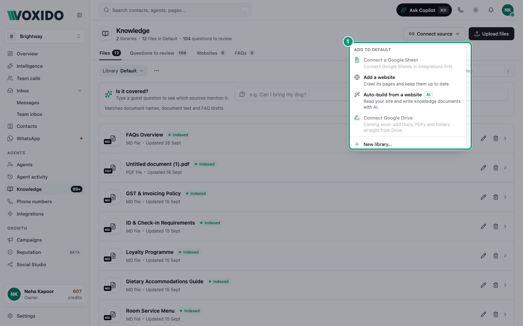523x326 pixels.
Task: Click the Is it covered sparkle icon
Action: [109, 95]
